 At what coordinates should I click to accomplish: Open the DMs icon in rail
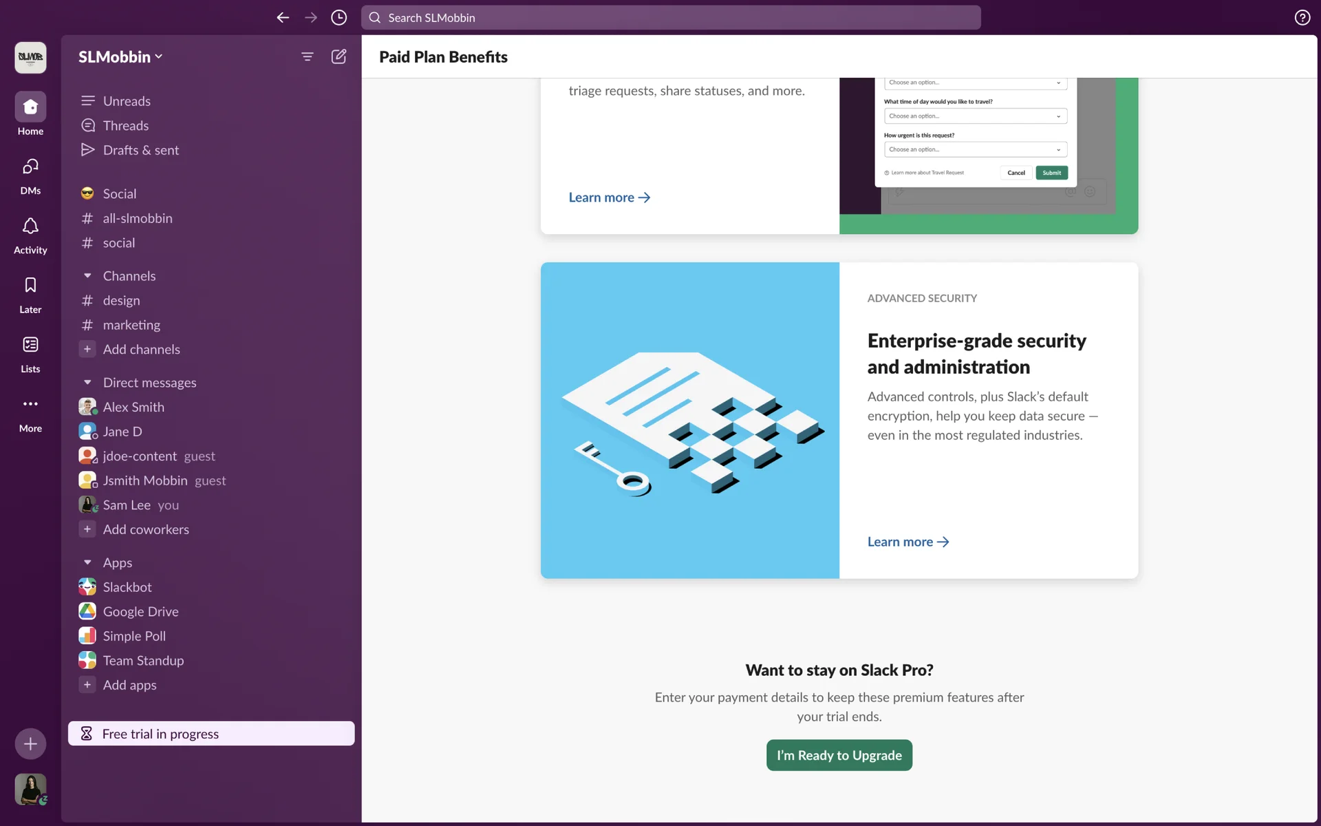click(x=30, y=167)
